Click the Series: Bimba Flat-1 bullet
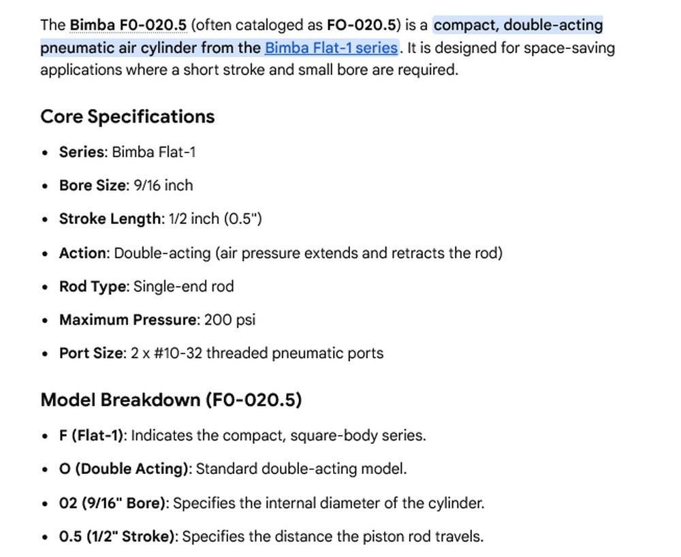 click(127, 152)
